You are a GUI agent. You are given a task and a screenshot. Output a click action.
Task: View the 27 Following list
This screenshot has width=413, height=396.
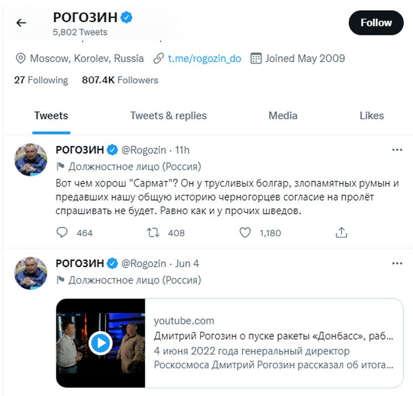click(41, 80)
